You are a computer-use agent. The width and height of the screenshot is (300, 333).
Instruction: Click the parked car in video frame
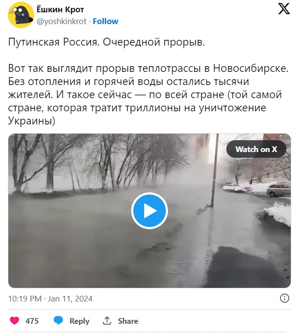pyautogui.click(x=279, y=190)
